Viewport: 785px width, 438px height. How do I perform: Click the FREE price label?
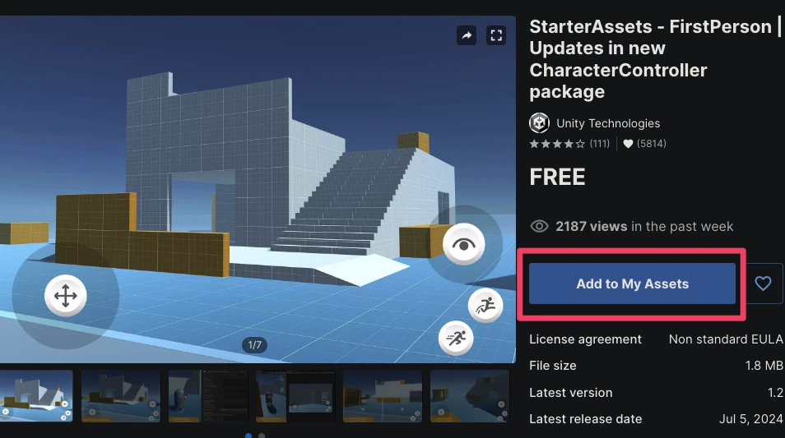[557, 177]
